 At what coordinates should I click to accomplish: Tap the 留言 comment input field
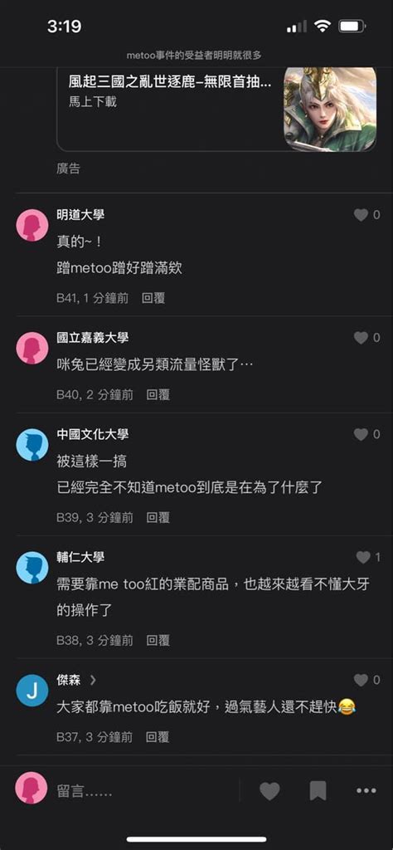pos(143,792)
